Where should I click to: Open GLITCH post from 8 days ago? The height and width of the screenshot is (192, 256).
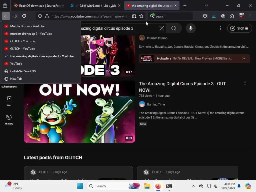(x=187, y=173)
